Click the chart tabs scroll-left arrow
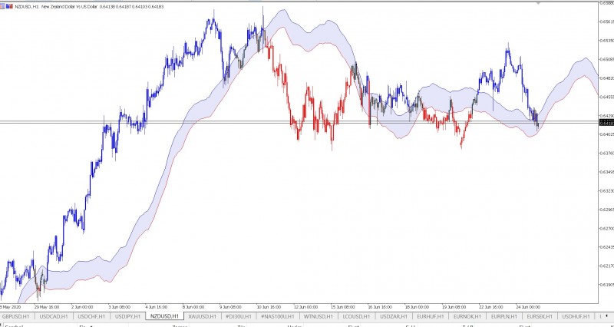 click(x=607, y=316)
